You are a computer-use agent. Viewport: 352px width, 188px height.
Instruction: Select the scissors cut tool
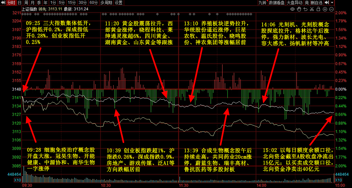pyautogui.click(x=312, y=9)
